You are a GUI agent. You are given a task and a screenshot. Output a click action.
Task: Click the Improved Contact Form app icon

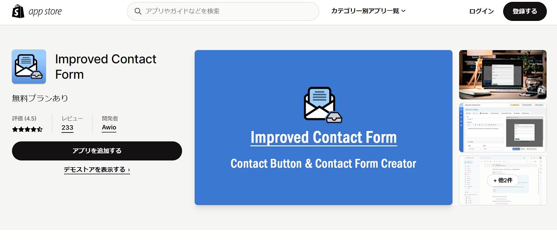pos(29,67)
